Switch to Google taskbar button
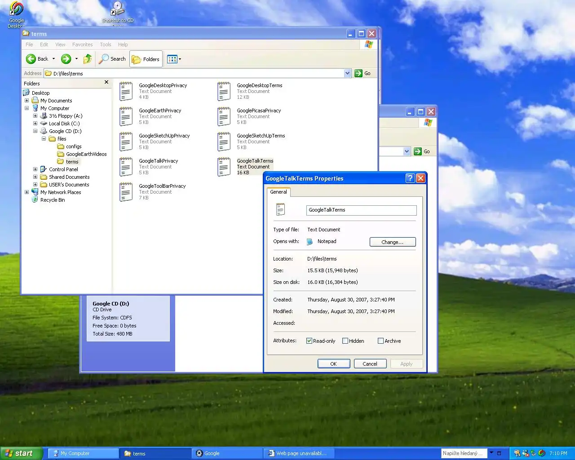575x460 pixels. click(228, 453)
